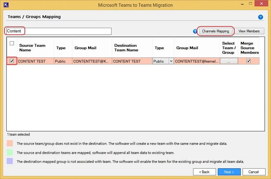271x179 pixels.
Task: Click the ellipsis Select Team / Group button
Action: (x=229, y=61)
